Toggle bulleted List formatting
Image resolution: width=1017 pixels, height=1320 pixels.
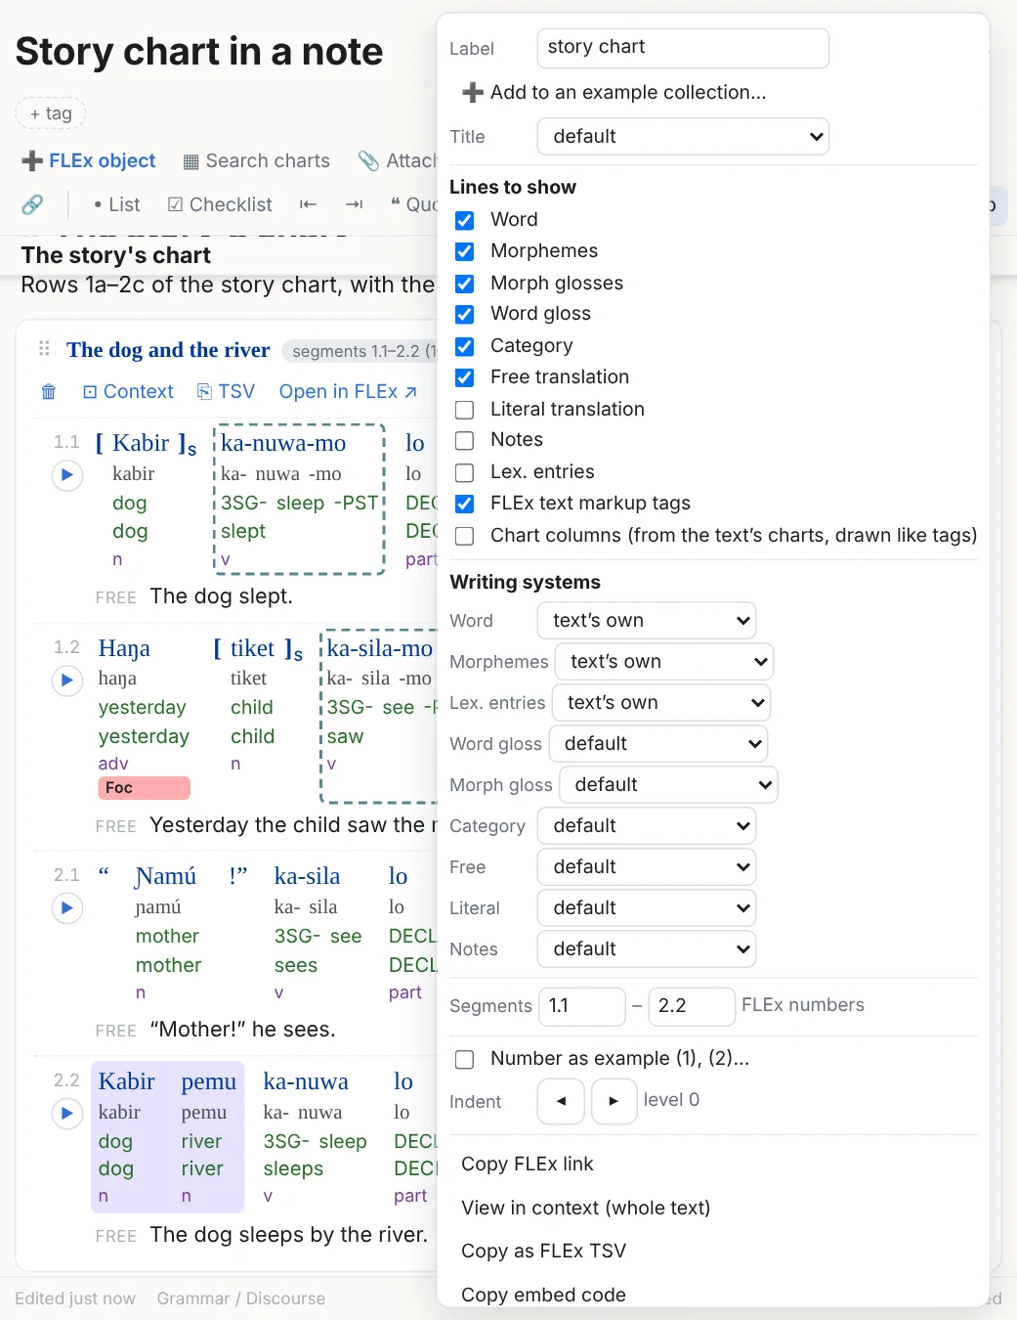116,204
